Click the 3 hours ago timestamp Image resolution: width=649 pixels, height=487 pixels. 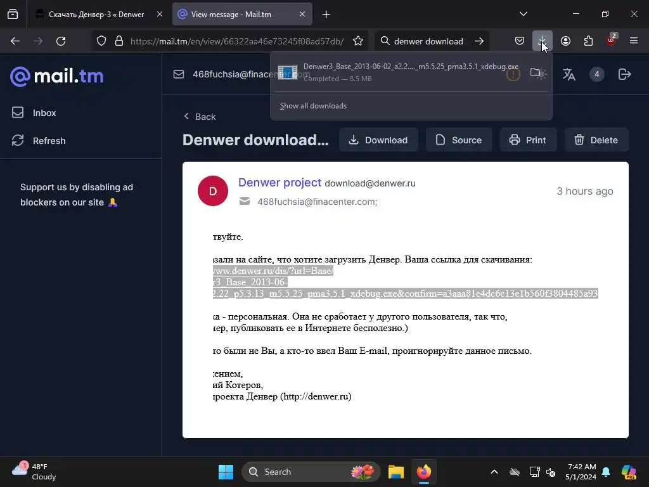click(x=584, y=191)
